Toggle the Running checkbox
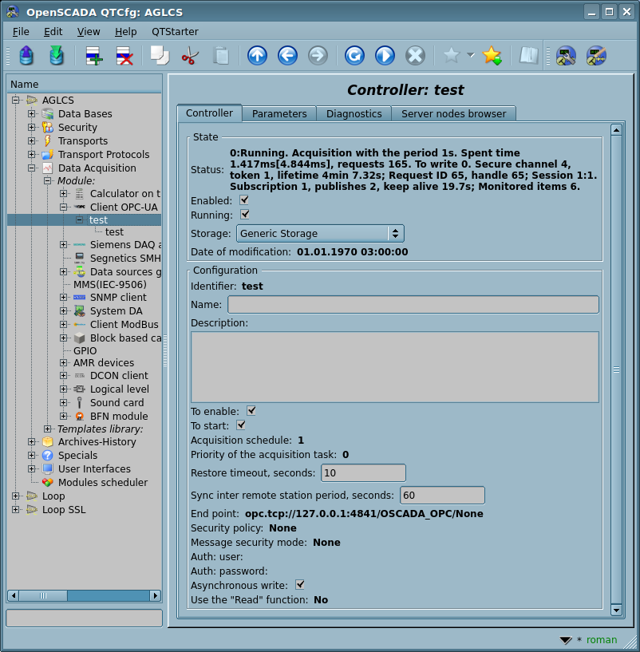The width and height of the screenshot is (640, 652). 244,215
